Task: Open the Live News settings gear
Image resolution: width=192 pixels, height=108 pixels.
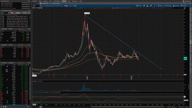Action: click(12, 13)
